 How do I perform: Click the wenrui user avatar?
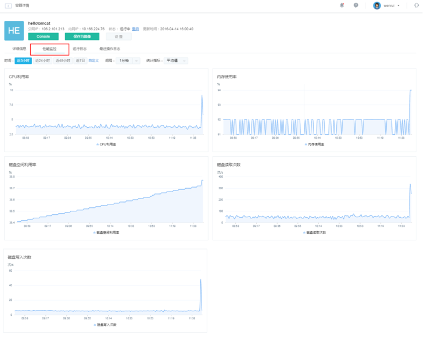point(377,6)
